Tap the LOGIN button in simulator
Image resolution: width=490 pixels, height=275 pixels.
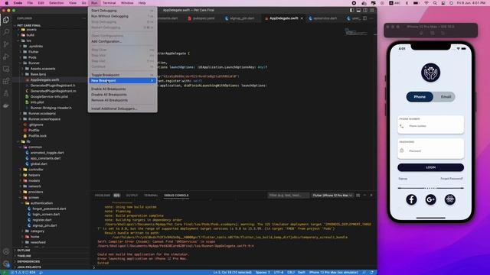coord(430,167)
